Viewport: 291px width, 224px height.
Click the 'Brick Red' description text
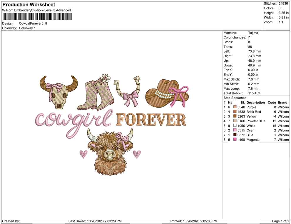(x=254, y=112)
